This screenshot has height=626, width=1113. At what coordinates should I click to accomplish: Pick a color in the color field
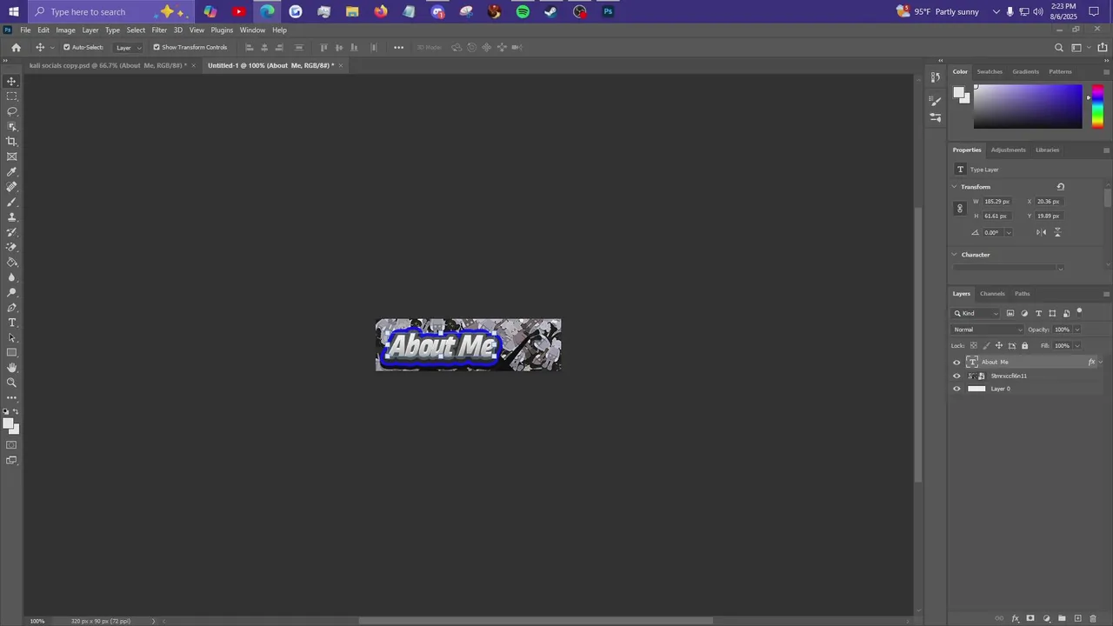(x=1028, y=107)
